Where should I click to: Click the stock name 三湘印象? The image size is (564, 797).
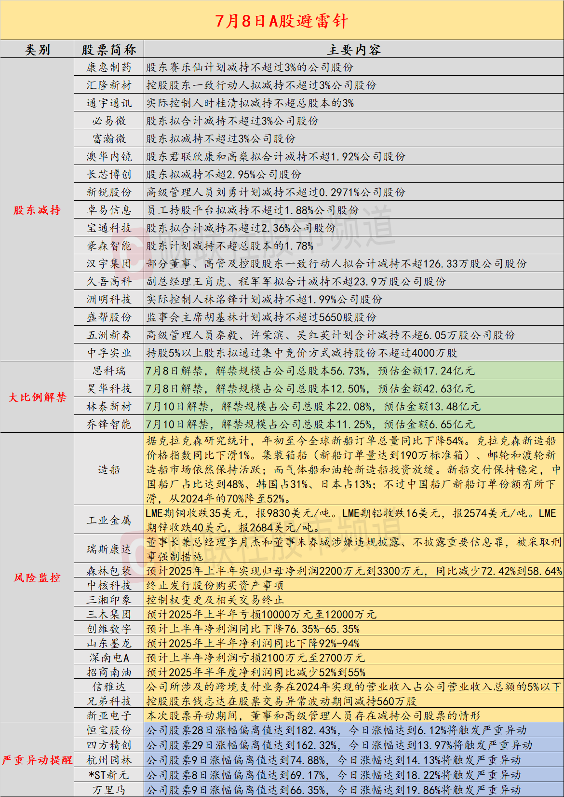(x=109, y=600)
